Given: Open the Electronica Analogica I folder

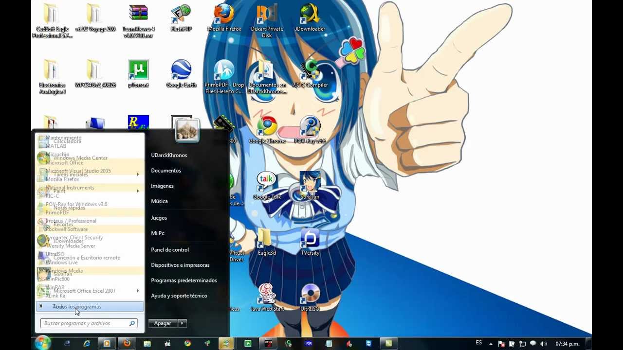Looking at the screenshot, I should coord(52,77).
